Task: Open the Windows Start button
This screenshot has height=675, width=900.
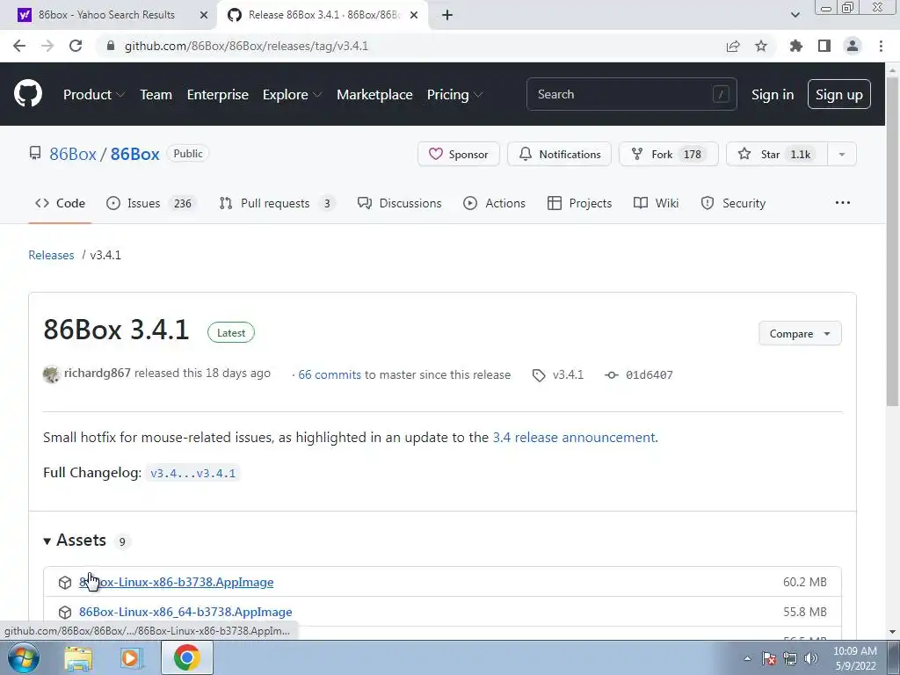Action: (24, 657)
